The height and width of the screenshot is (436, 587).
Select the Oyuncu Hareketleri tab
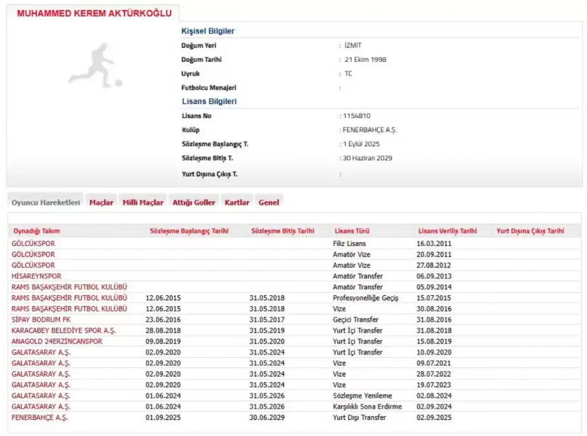(46, 202)
